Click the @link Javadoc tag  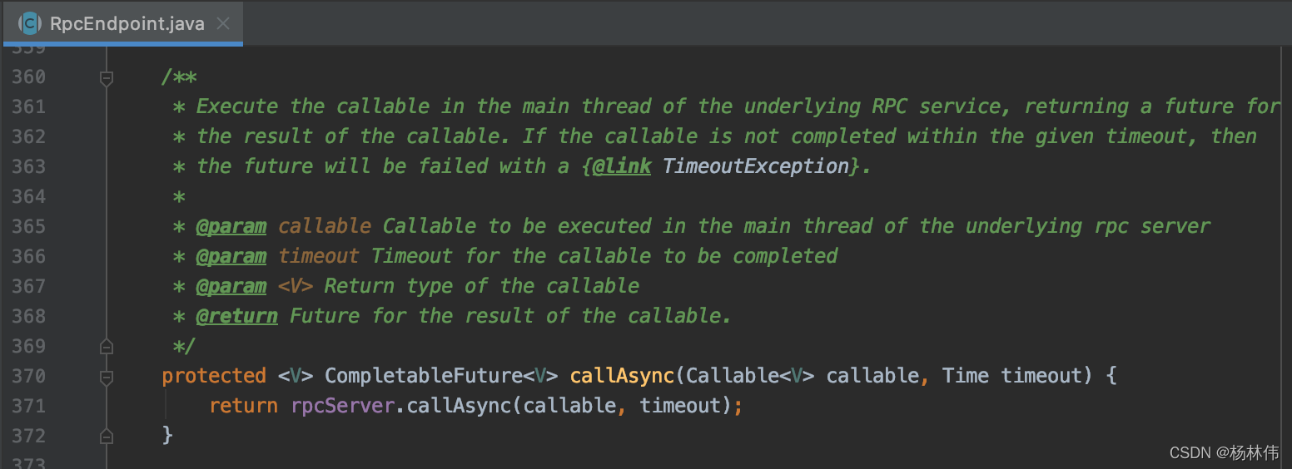(622, 166)
